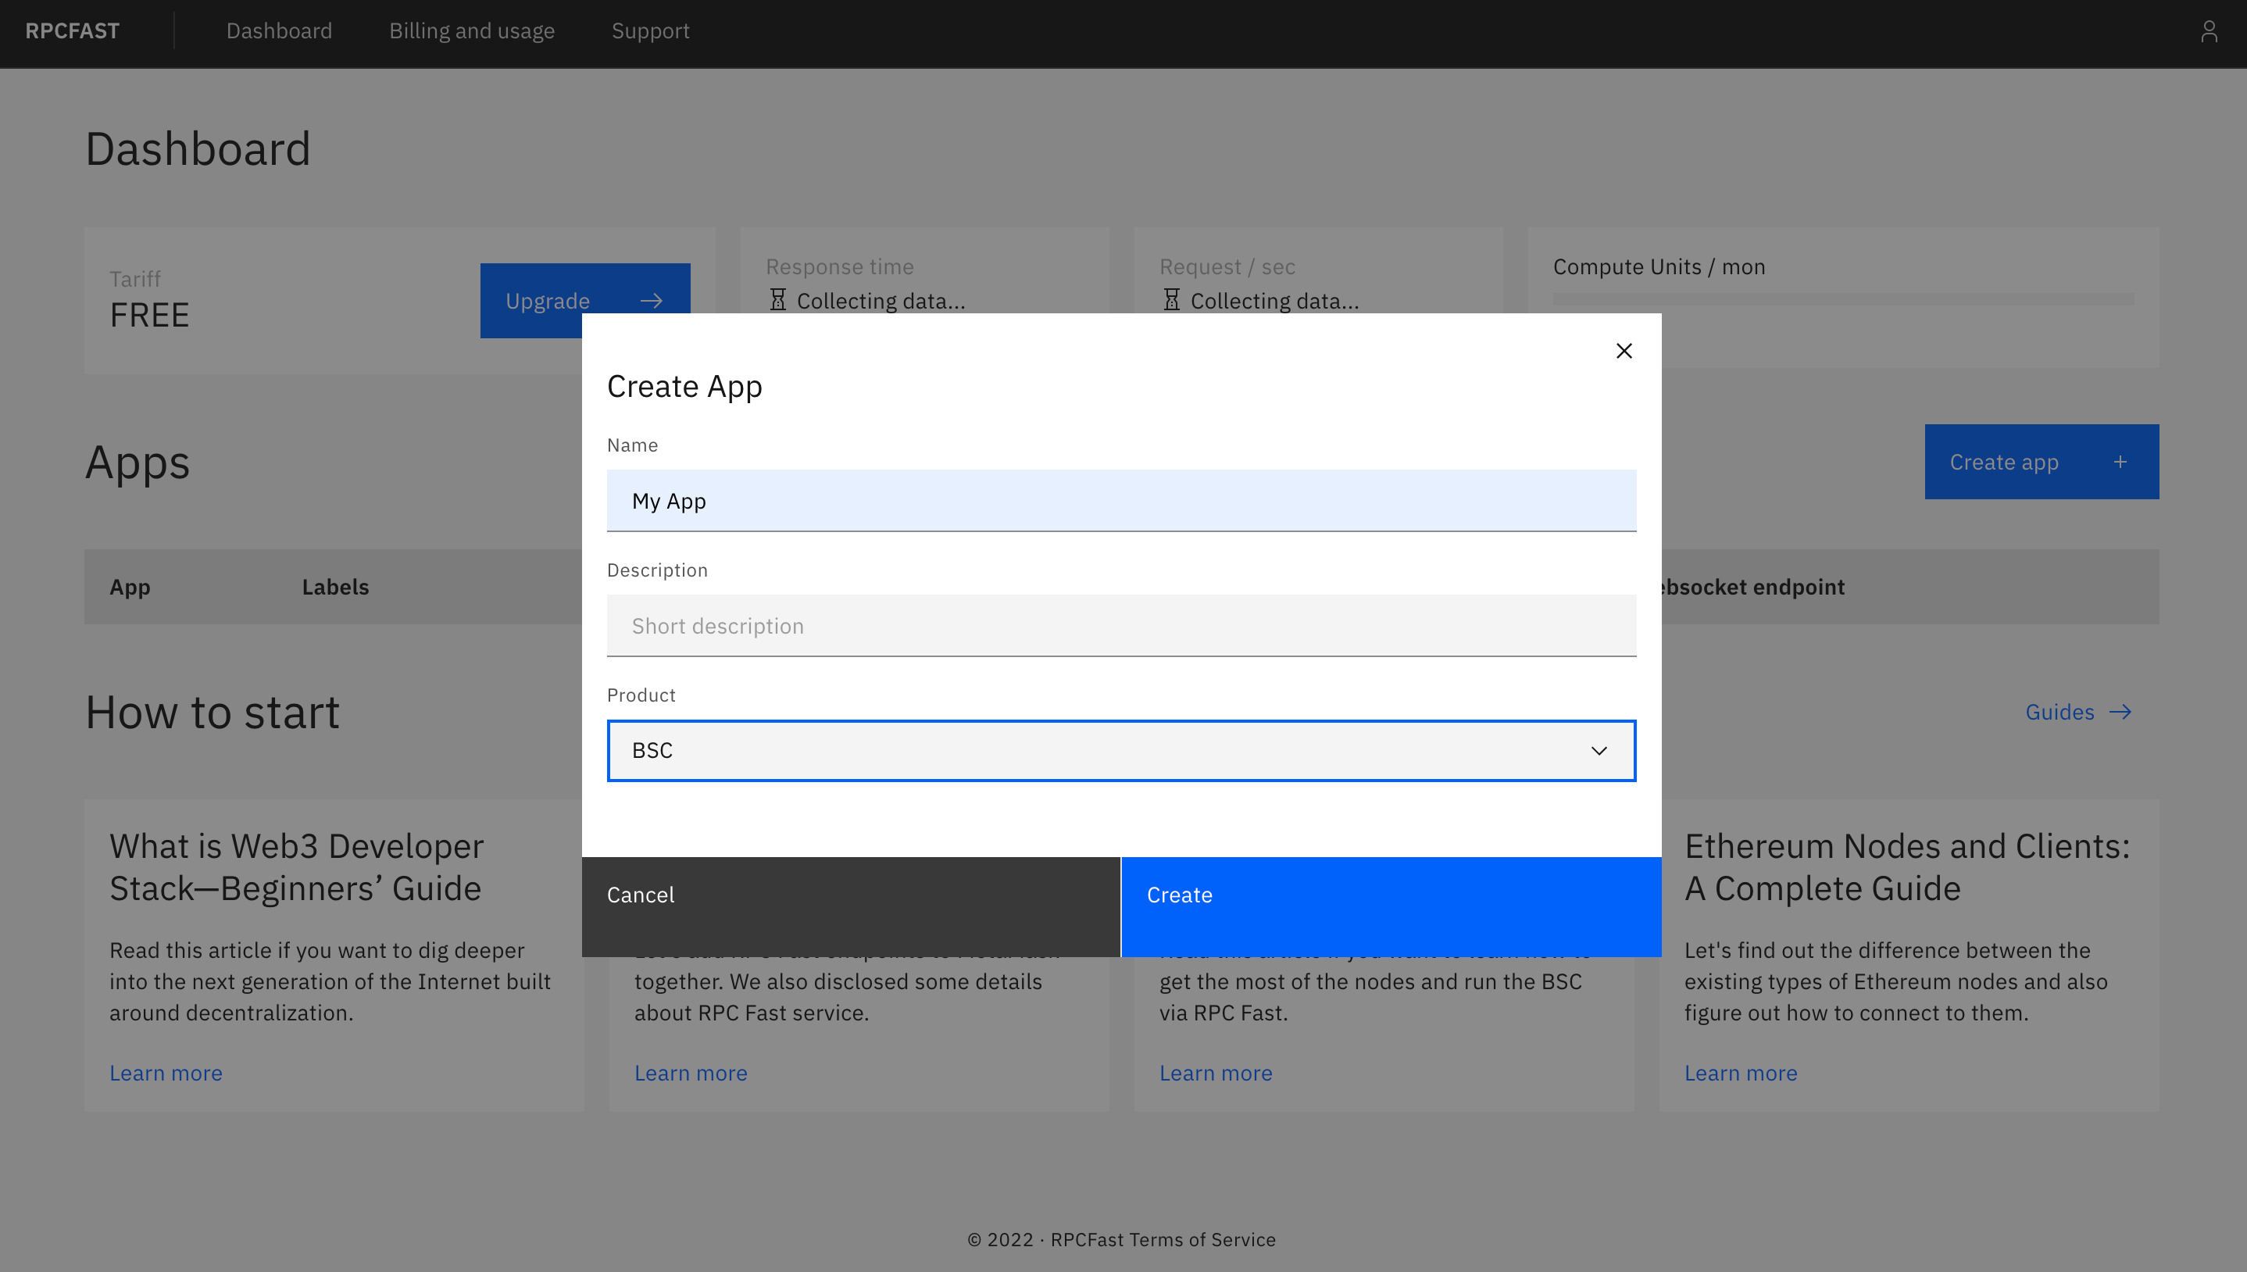
Task: Click the hourglass icon under Response time
Action: (x=777, y=300)
